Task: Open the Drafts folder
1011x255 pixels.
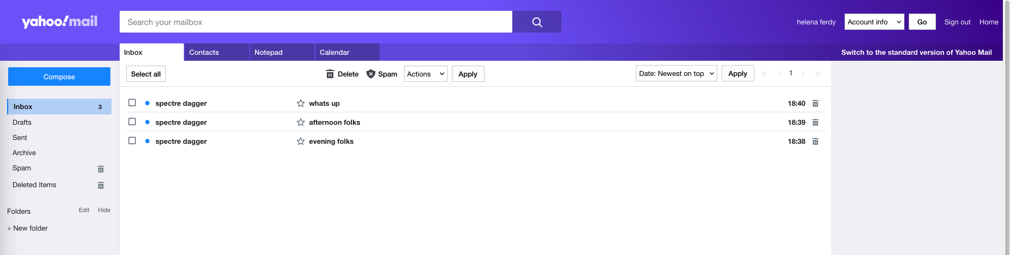Action: [x=22, y=123]
